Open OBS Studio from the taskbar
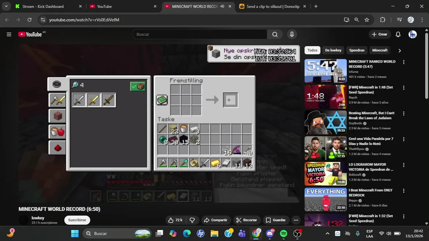This screenshot has width=429, height=241. (x=297, y=233)
